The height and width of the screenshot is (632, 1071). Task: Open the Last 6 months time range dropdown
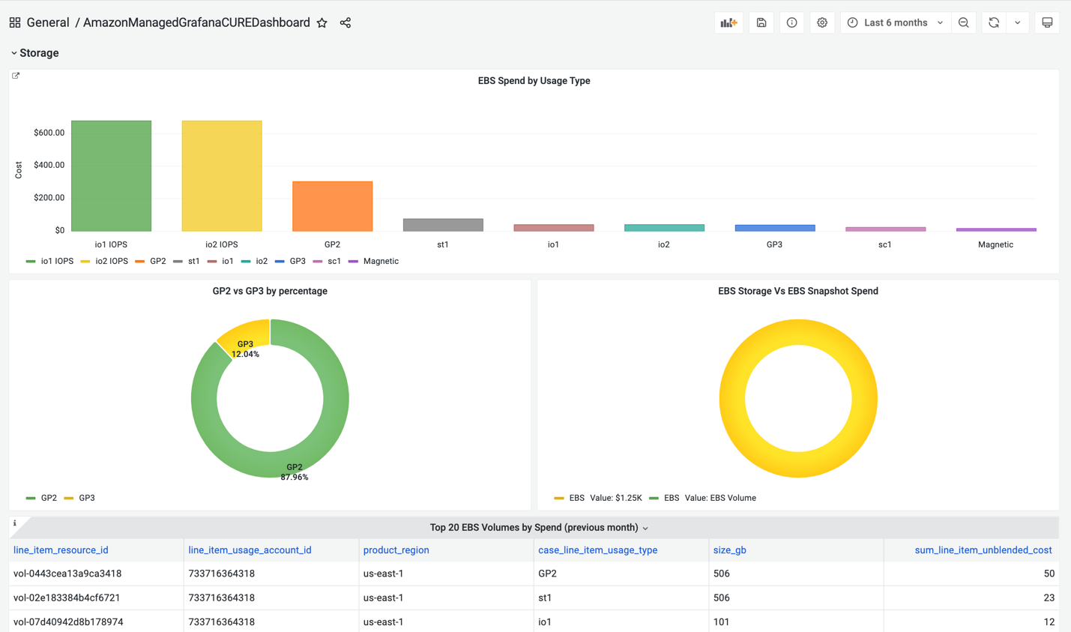tap(894, 22)
